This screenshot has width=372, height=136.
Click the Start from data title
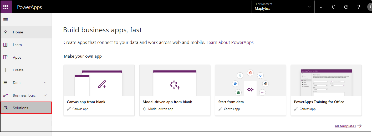click(231, 102)
